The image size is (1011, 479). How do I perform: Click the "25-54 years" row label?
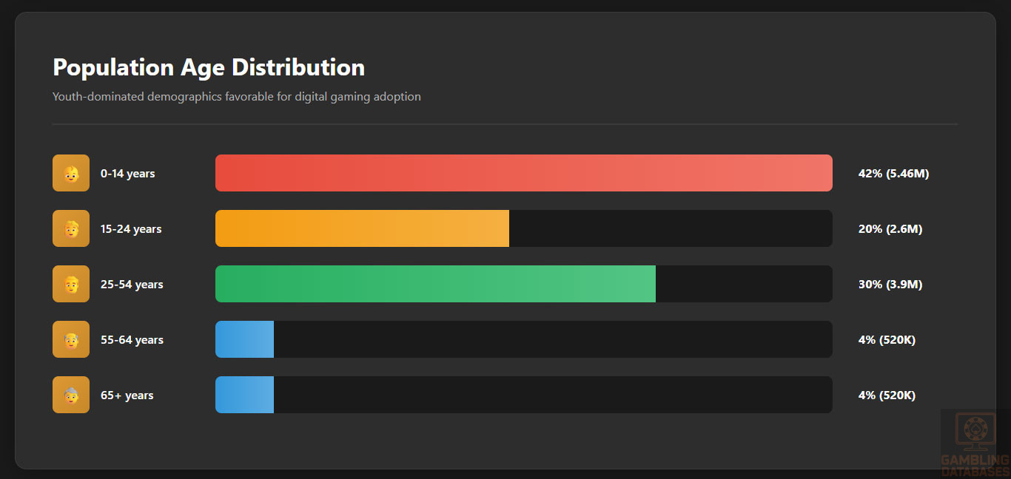(x=132, y=285)
